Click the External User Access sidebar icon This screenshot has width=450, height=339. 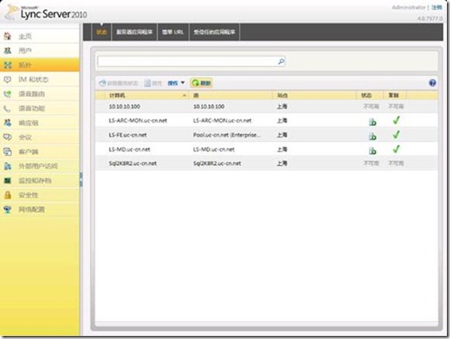[x=8, y=166]
